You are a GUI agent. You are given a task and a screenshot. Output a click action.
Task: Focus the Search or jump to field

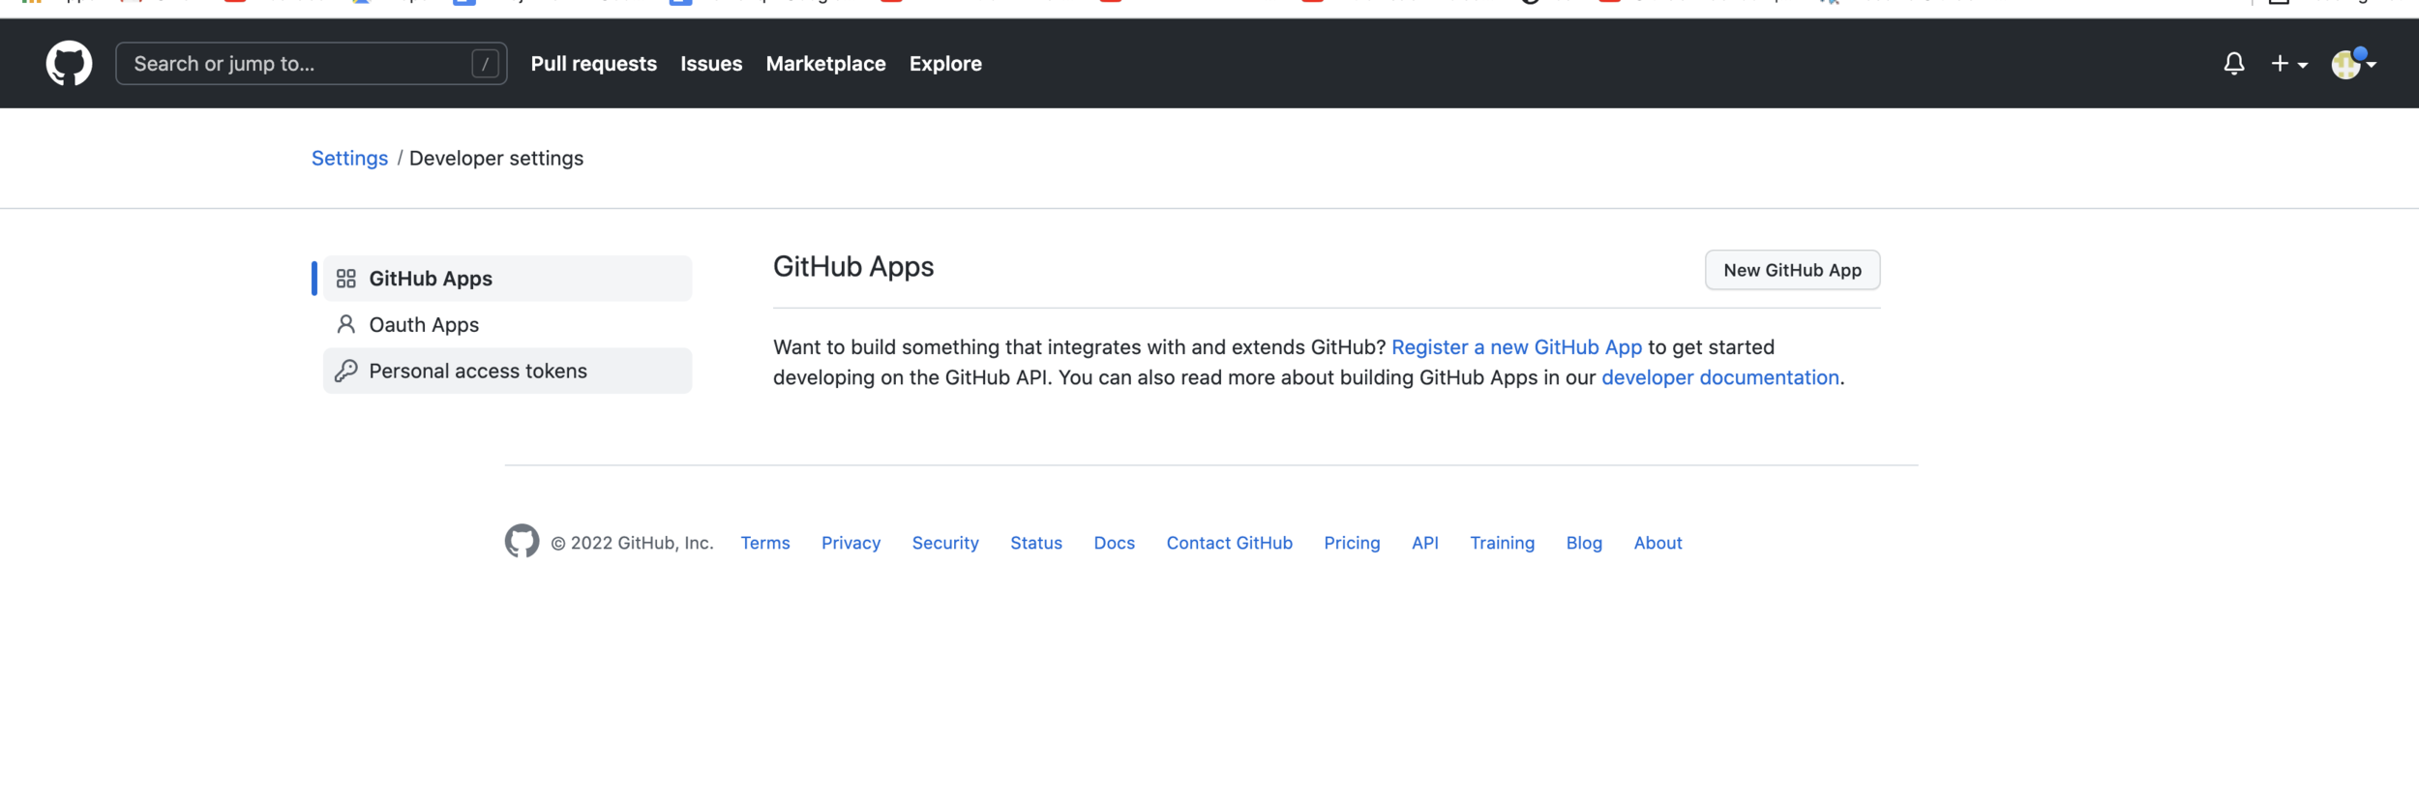[x=311, y=64]
